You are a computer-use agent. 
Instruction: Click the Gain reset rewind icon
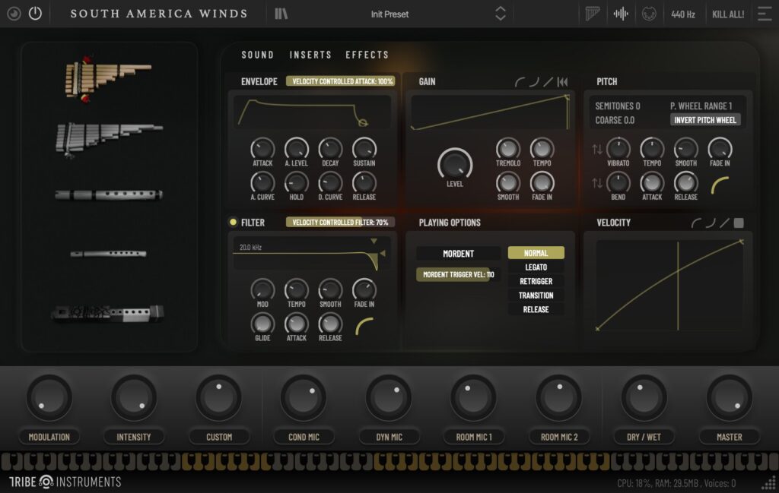(562, 82)
